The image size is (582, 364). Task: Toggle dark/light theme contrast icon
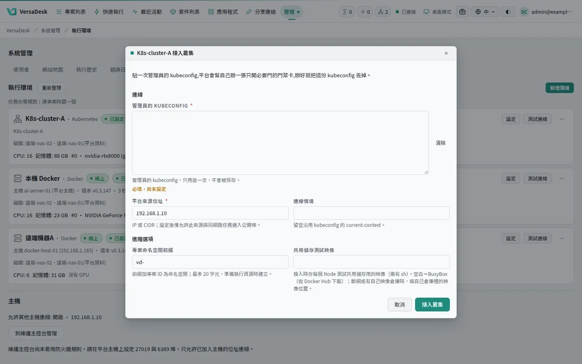click(508, 12)
